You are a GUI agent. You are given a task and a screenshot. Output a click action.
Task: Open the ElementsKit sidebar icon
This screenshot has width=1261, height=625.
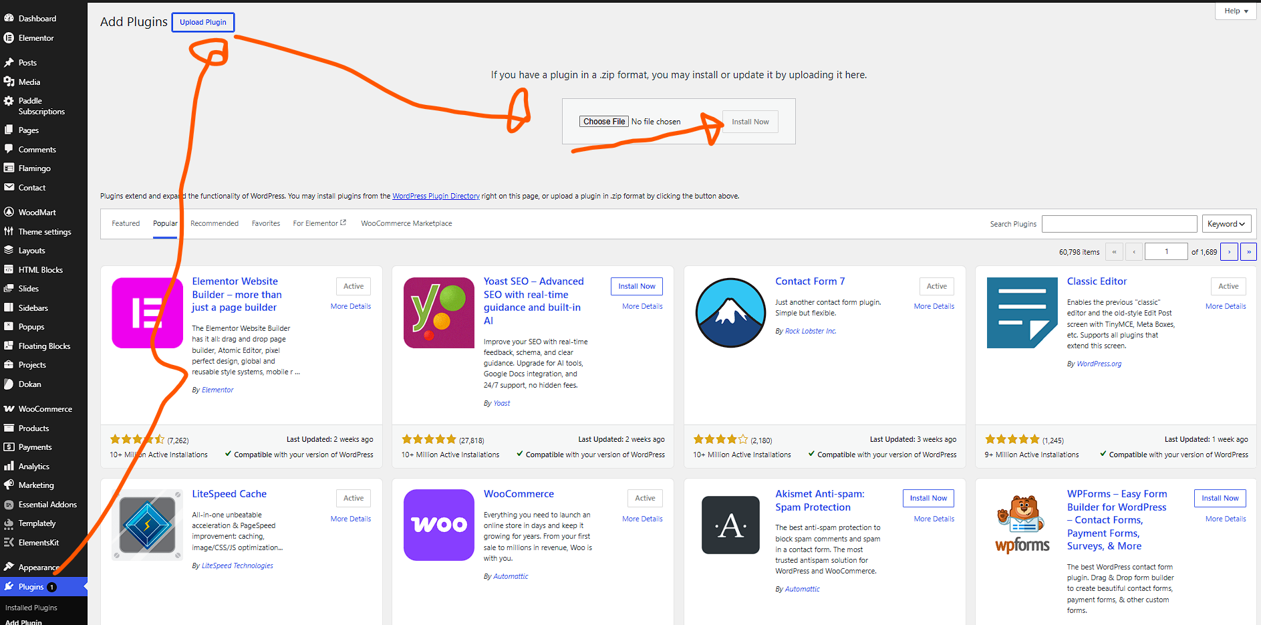point(9,542)
